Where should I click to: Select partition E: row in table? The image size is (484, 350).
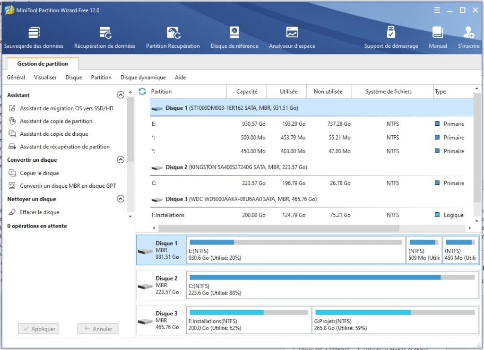click(312, 124)
